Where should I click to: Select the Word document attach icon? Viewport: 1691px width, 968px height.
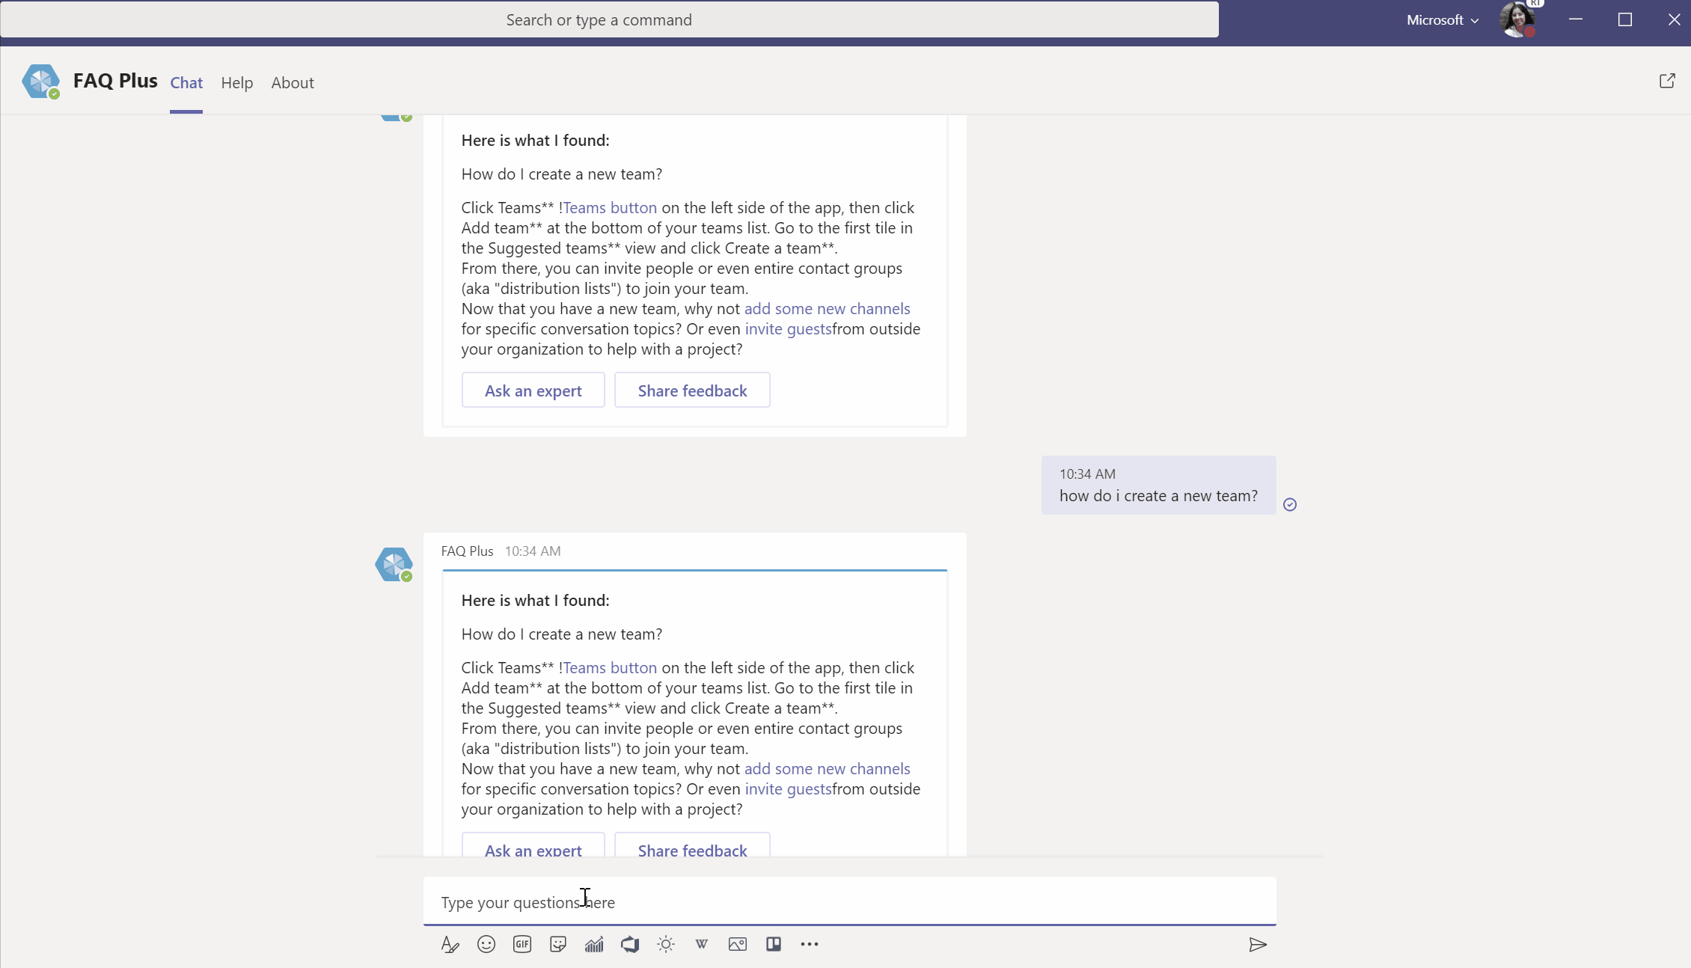[700, 943]
